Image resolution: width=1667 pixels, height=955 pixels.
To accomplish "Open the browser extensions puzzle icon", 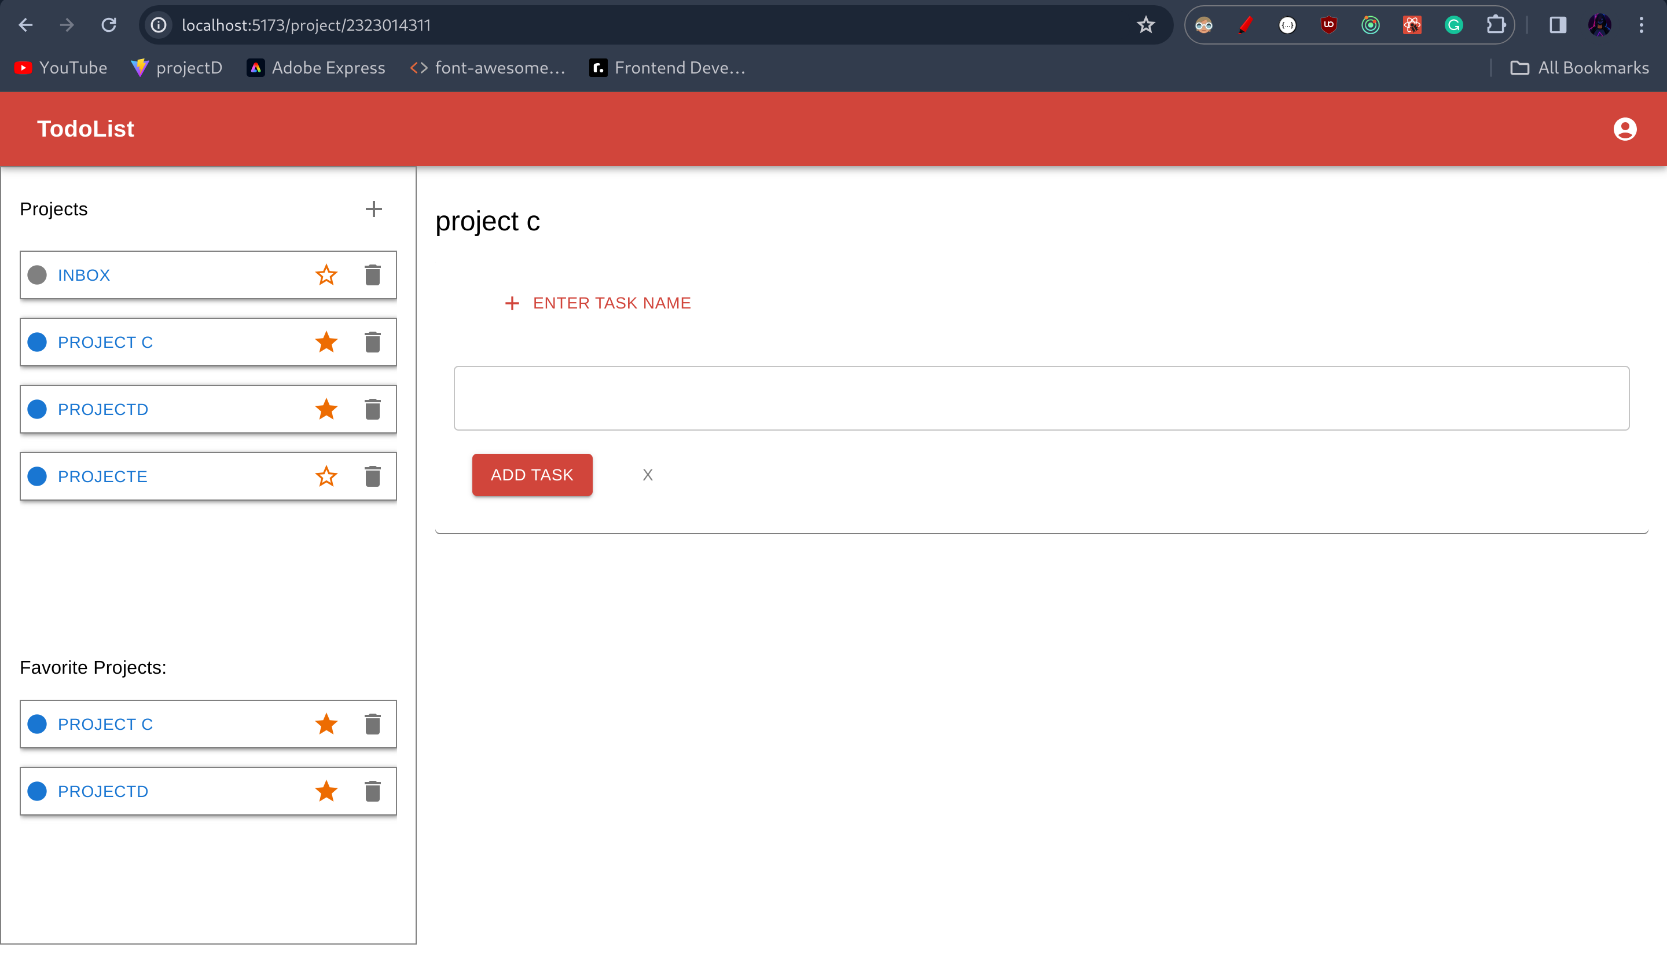I will 1495,25.
